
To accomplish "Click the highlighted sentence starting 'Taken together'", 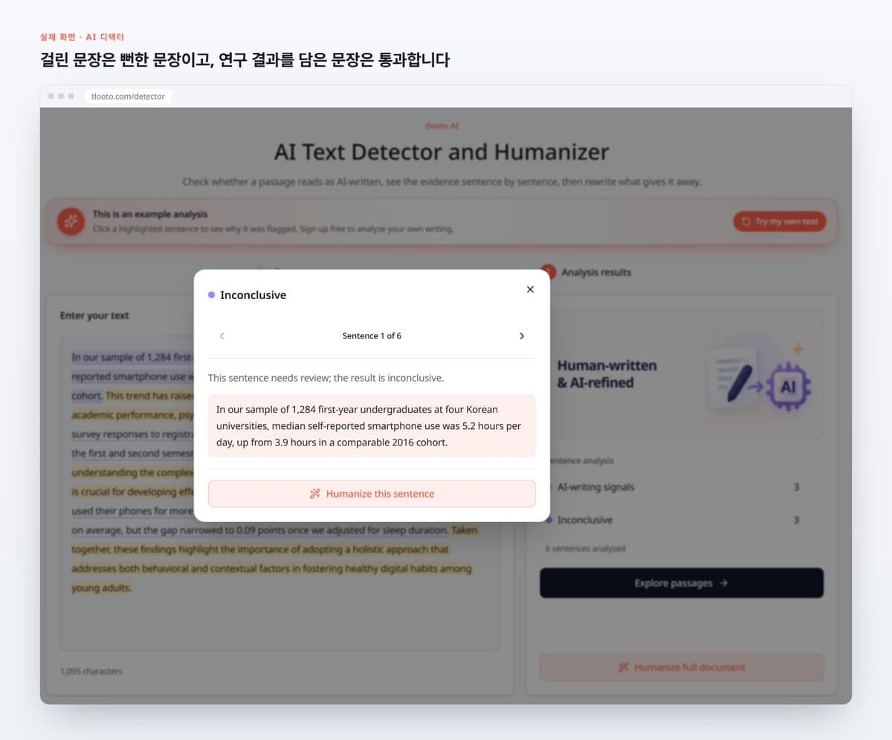I will pyautogui.click(x=274, y=559).
